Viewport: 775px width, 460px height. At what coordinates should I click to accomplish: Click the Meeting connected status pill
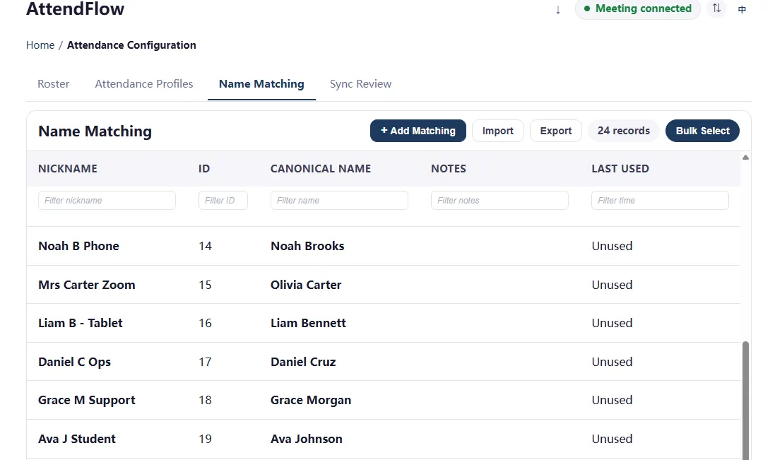point(638,8)
